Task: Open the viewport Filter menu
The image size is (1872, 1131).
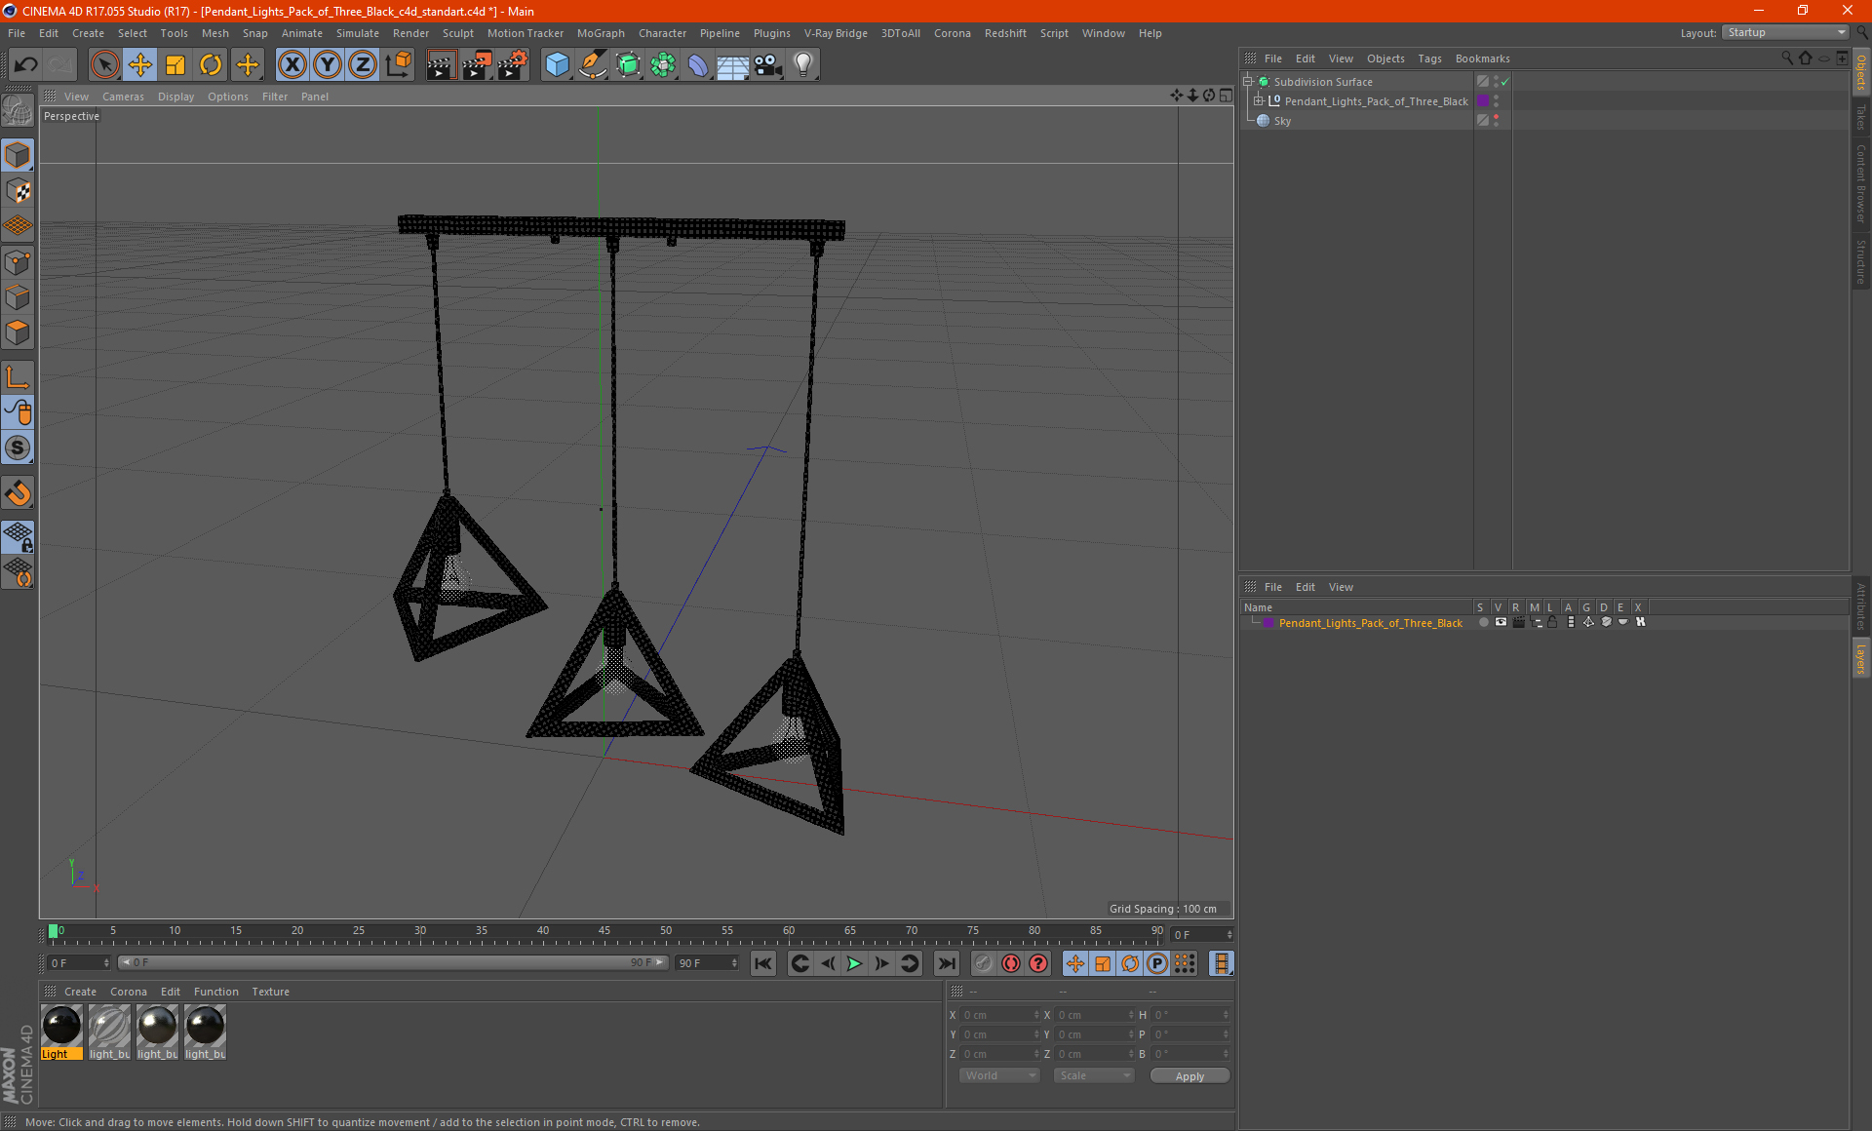Action: pos(275,97)
